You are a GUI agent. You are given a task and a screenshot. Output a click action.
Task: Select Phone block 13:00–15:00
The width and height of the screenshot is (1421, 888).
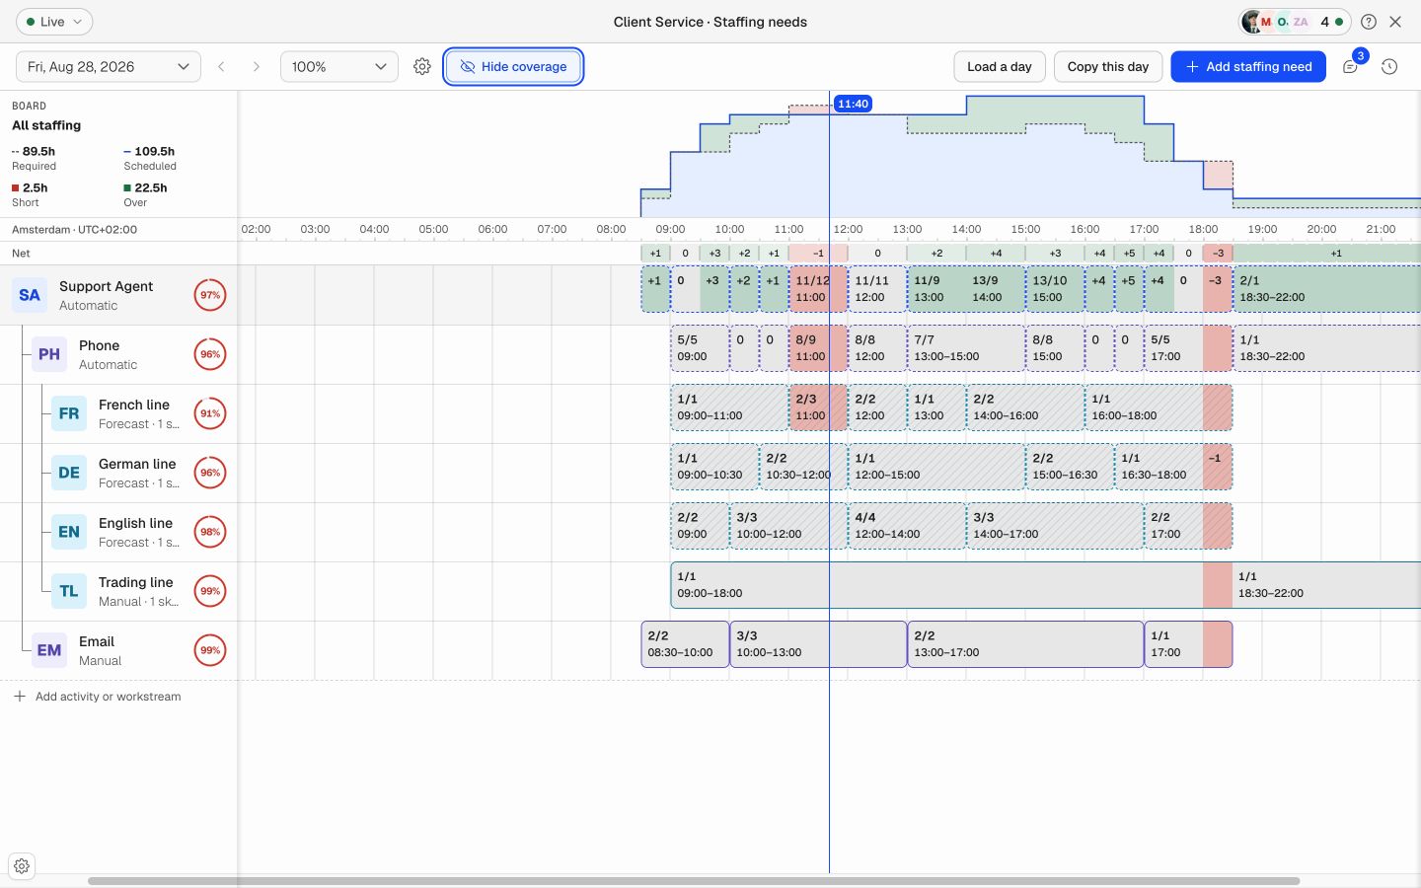click(x=966, y=348)
